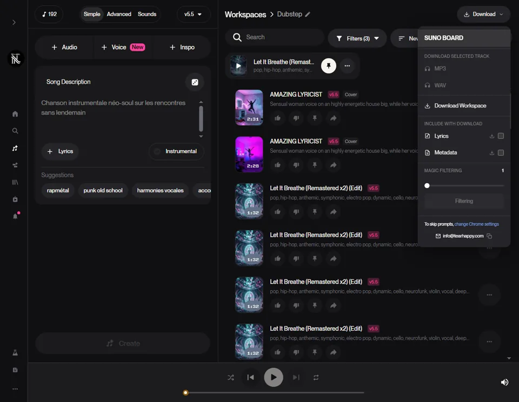Open the Filters (3) dropdown
This screenshot has width=519, height=402.
(x=357, y=38)
